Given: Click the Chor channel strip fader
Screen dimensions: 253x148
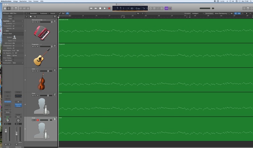Looking at the screenshot, I should pyautogui.click(x=6, y=131).
